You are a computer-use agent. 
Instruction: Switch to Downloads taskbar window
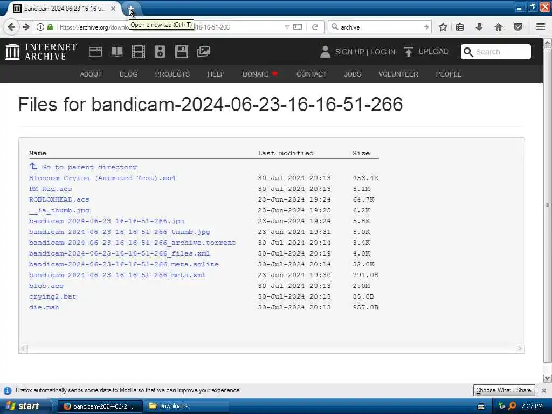tap(187, 406)
